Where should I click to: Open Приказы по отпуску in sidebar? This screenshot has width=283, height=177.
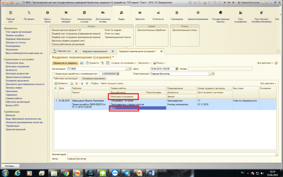click(16, 43)
